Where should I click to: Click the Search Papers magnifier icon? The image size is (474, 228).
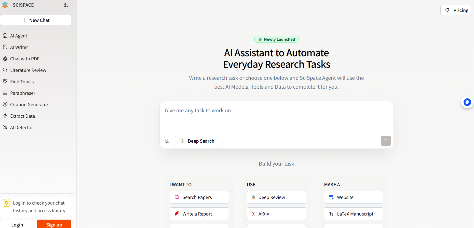coord(177,197)
